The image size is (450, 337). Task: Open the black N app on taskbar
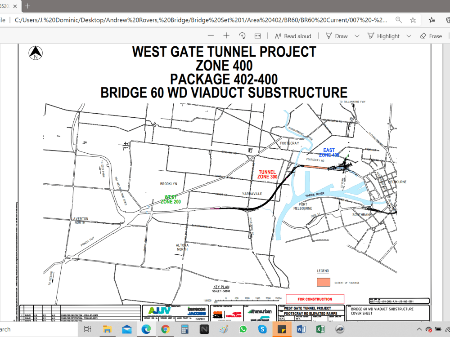204,329
